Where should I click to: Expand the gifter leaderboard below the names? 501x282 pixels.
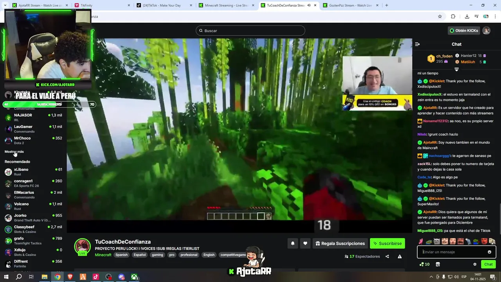(456, 69)
